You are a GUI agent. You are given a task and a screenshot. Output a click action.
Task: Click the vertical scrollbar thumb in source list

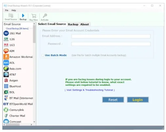(x=34, y=34)
